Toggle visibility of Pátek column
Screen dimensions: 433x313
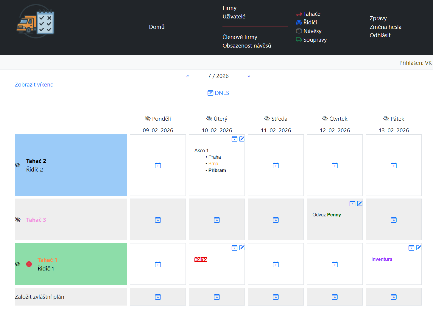pyautogui.click(x=386, y=119)
